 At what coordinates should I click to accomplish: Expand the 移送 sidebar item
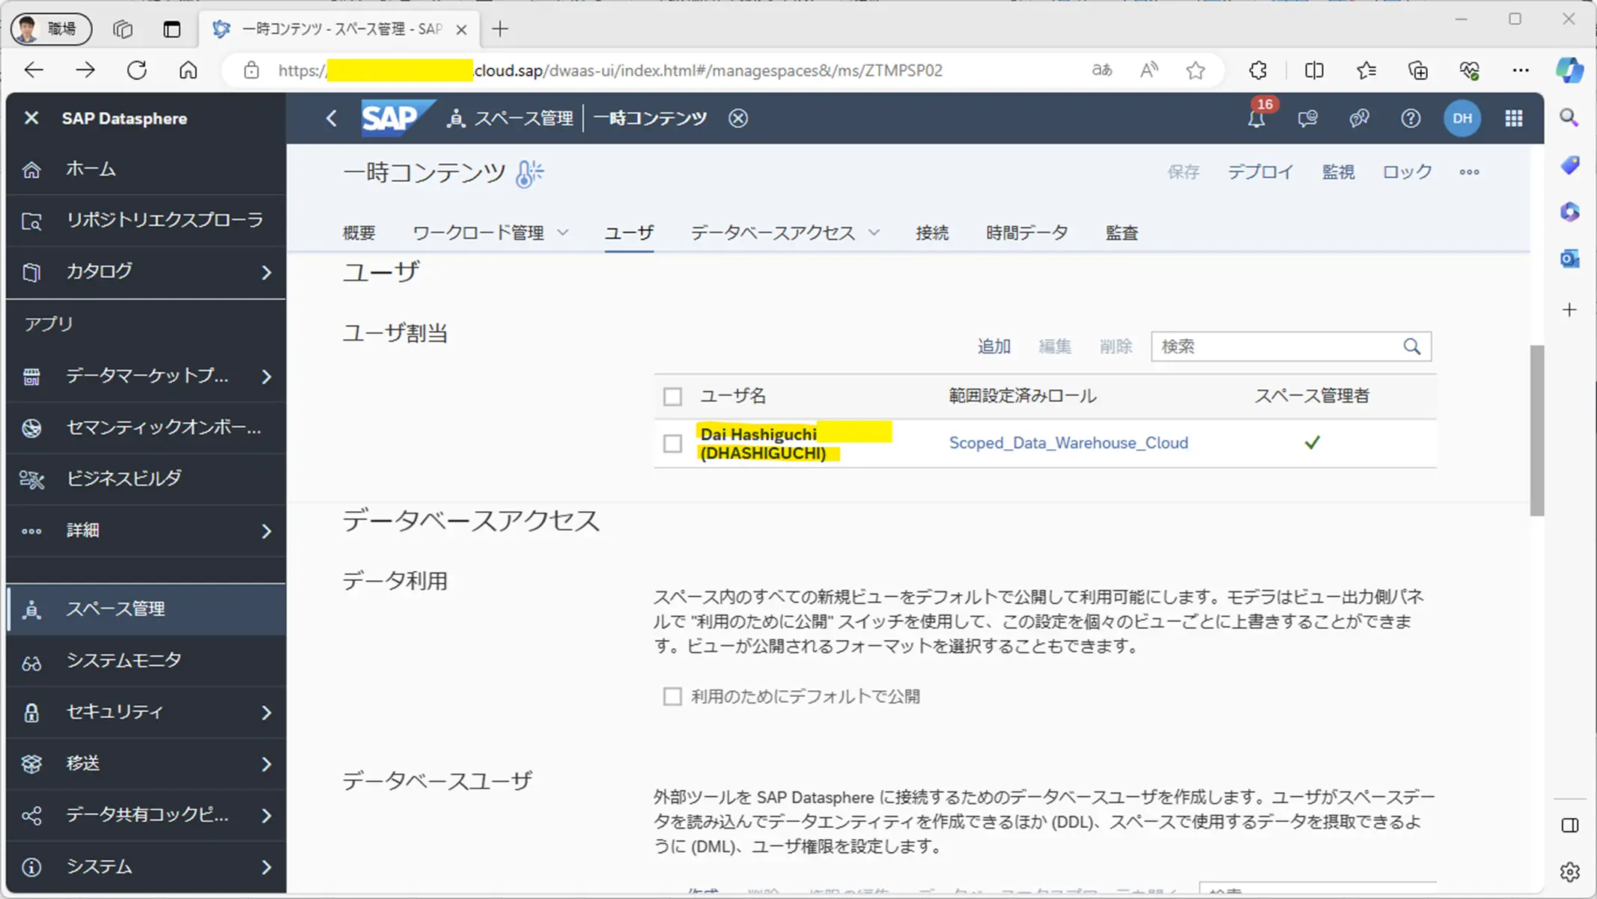tap(266, 764)
